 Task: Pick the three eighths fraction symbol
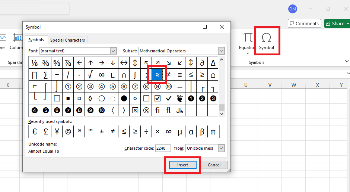(45, 63)
